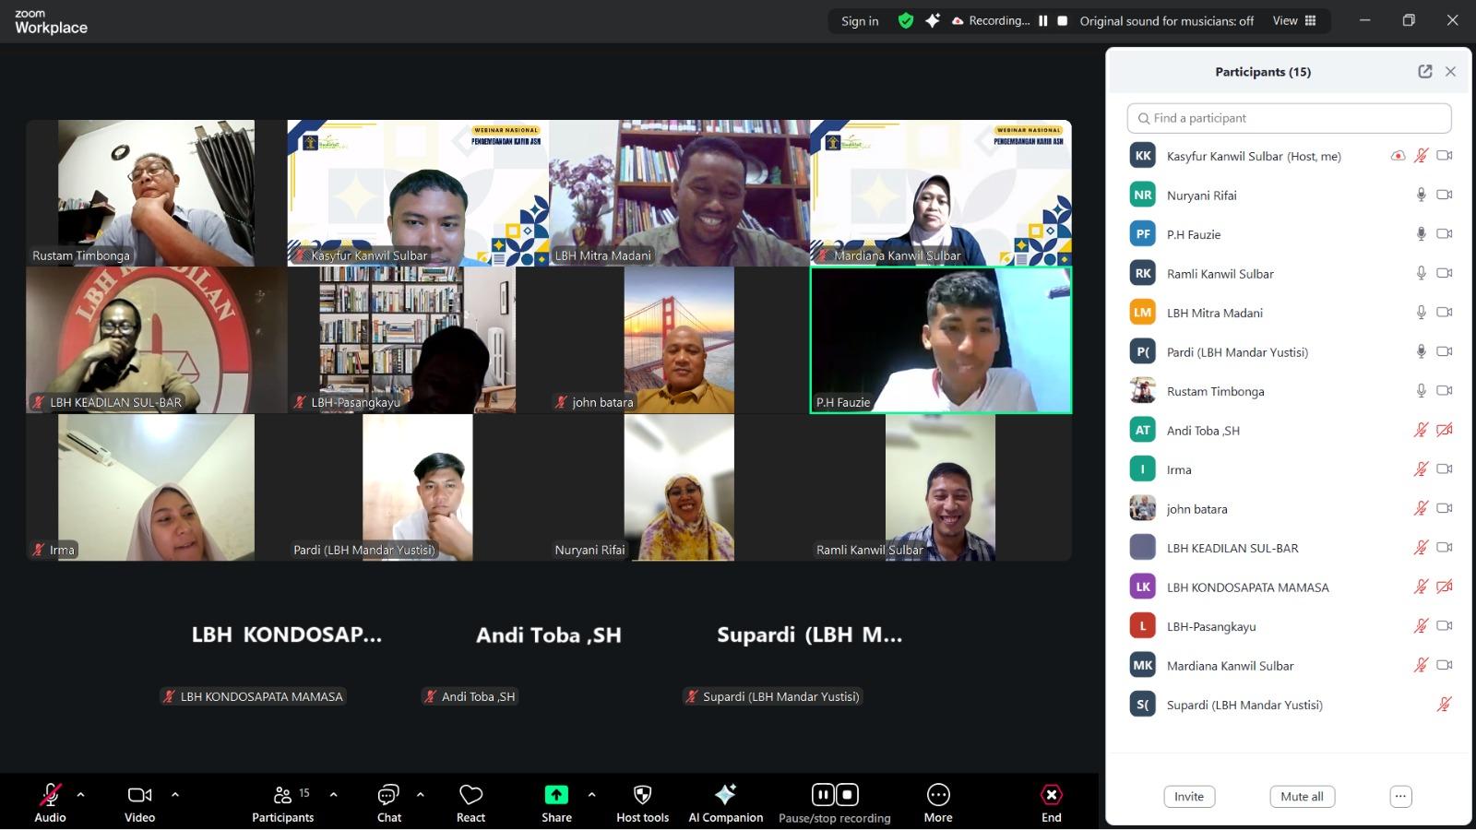
Task: Click the React heart icon
Action: (x=470, y=795)
